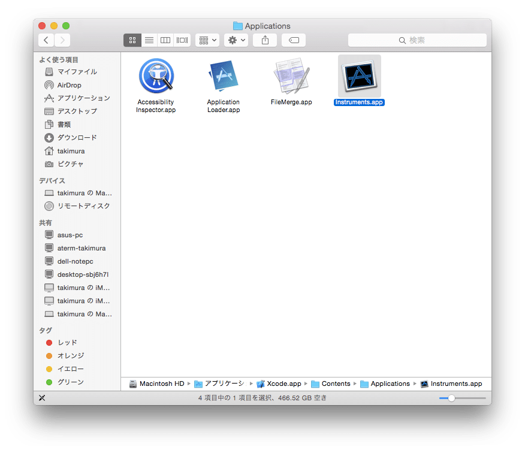Adjust the icon size slider
This screenshot has width=525, height=453.
click(452, 398)
